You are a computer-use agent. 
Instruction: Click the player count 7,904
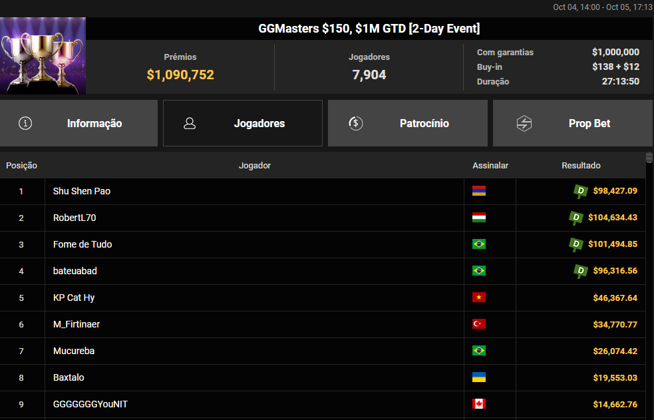tap(369, 75)
